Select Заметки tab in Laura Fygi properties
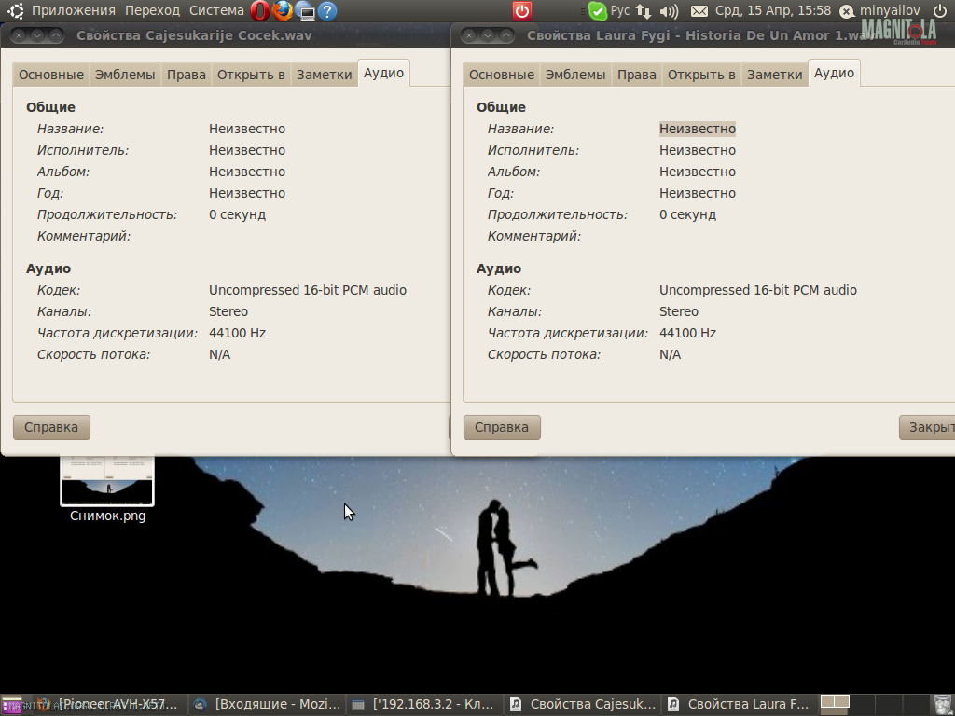The width and height of the screenshot is (955, 716). pyautogui.click(x=774, y=75)
